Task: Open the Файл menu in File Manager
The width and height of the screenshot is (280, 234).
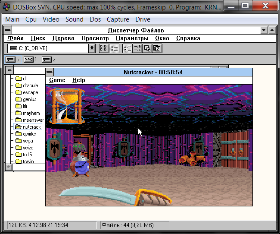Action: 16,38
